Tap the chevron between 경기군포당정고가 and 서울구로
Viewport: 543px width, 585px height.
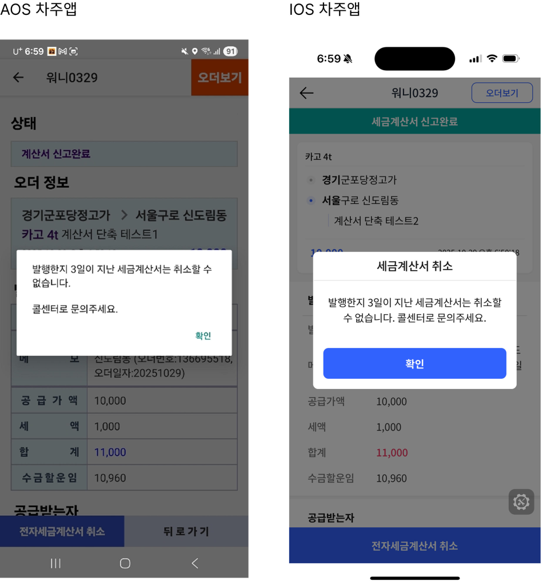click(x=124, y=215)
